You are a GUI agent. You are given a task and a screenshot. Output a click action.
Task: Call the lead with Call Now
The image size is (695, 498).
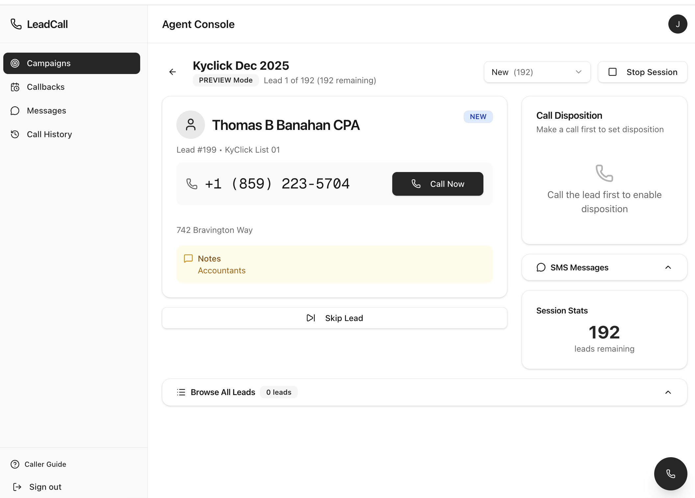(438, 184)
